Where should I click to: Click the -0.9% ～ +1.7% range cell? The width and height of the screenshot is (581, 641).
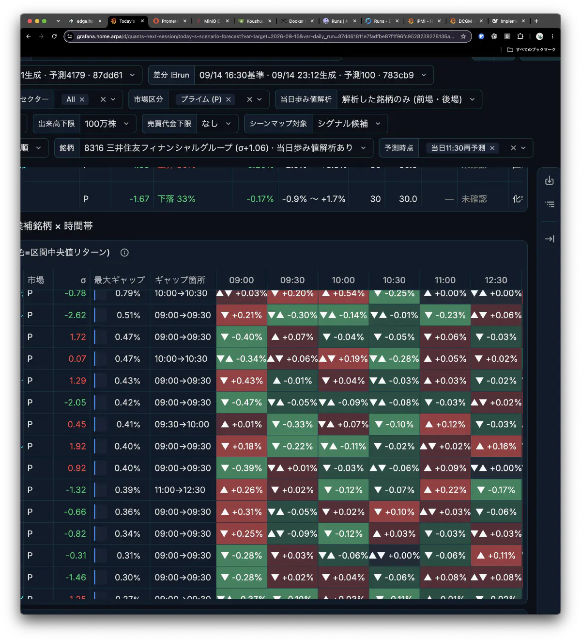pos(314,199)
